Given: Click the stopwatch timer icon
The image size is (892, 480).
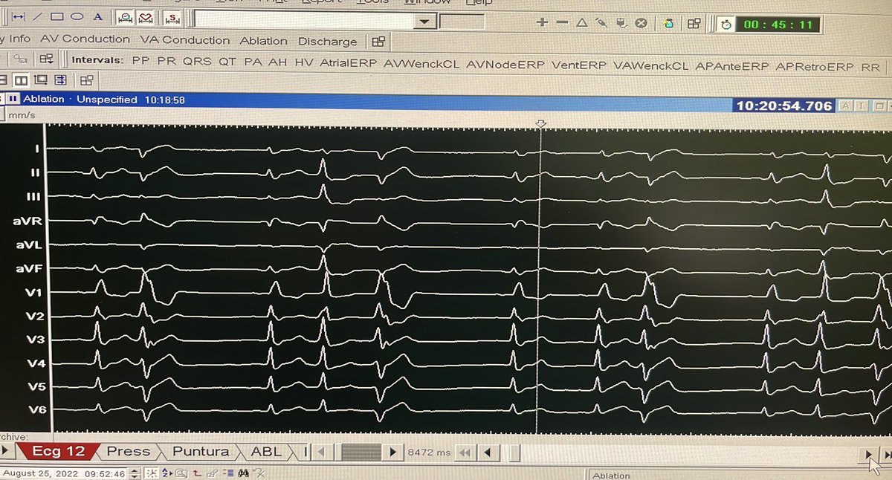Looking at the screenshot, I should coord(725,25).
